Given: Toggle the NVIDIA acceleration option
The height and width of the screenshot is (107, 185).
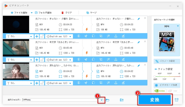Looking at the screenshot, I should [160, 91].
